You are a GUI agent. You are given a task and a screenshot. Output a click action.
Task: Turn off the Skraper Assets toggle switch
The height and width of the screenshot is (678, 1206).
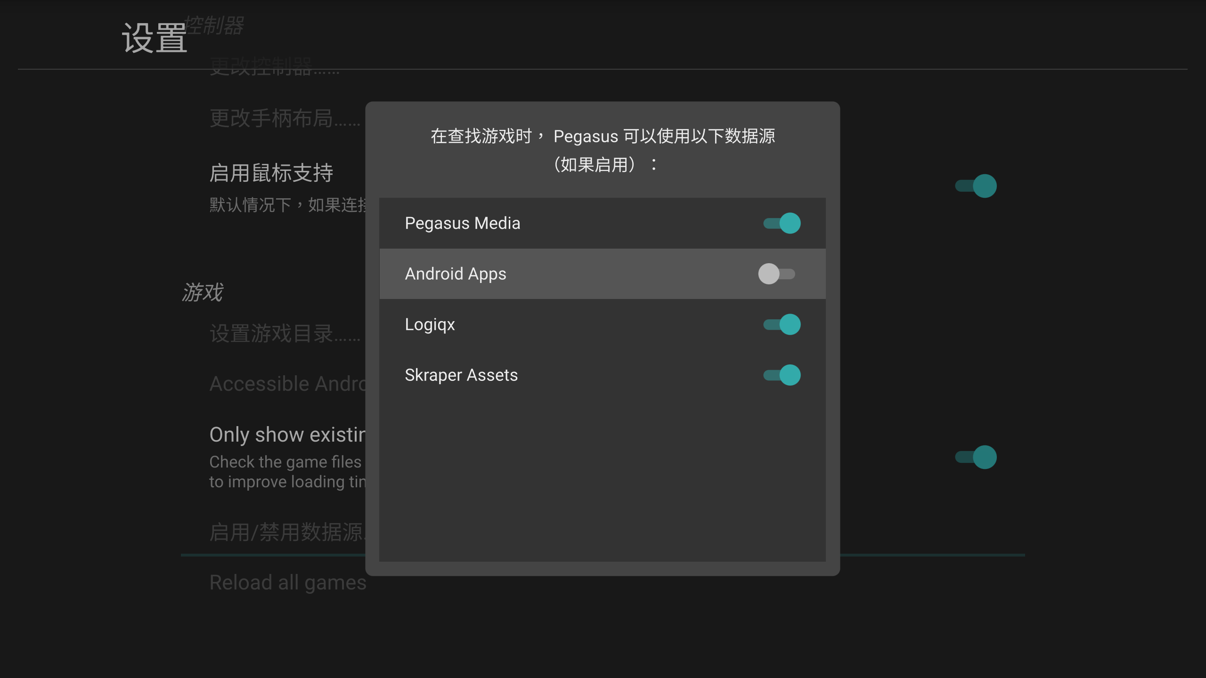point(782,375)
